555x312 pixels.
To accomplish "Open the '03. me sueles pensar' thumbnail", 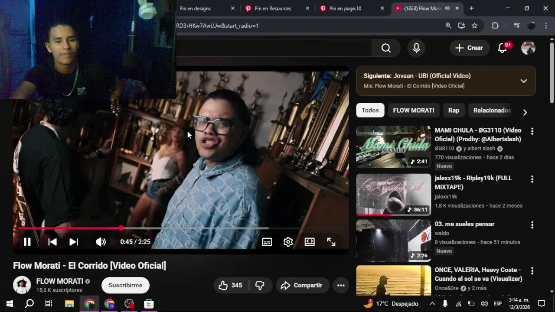I will pos(394,240).
